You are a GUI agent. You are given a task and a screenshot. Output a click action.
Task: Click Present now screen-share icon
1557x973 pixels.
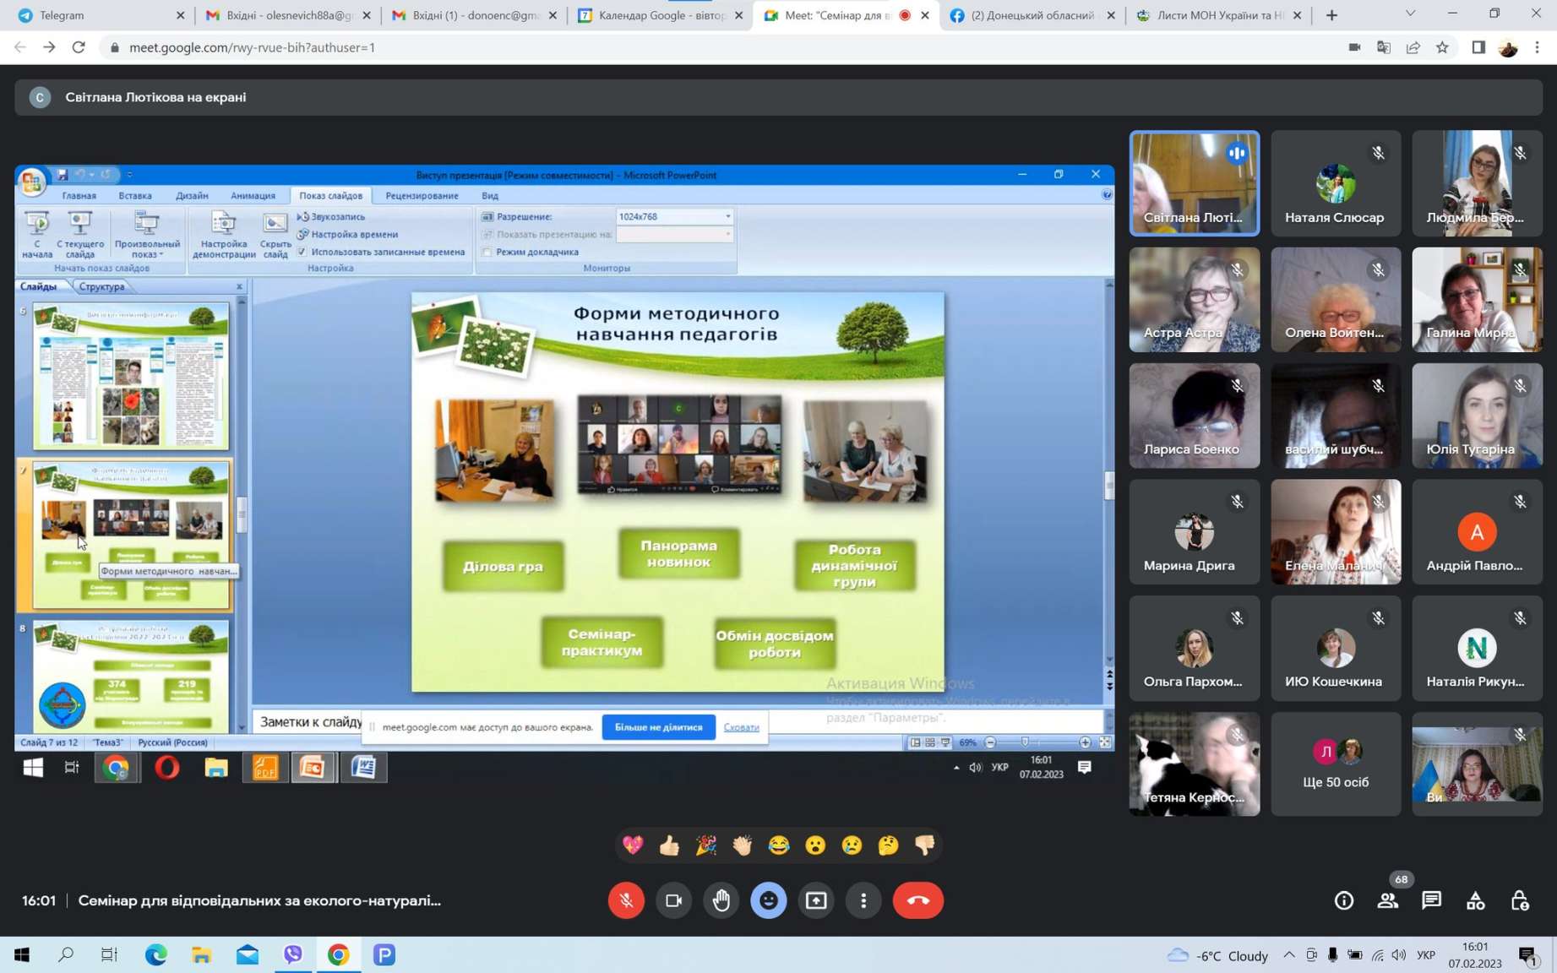pos(815,900)
